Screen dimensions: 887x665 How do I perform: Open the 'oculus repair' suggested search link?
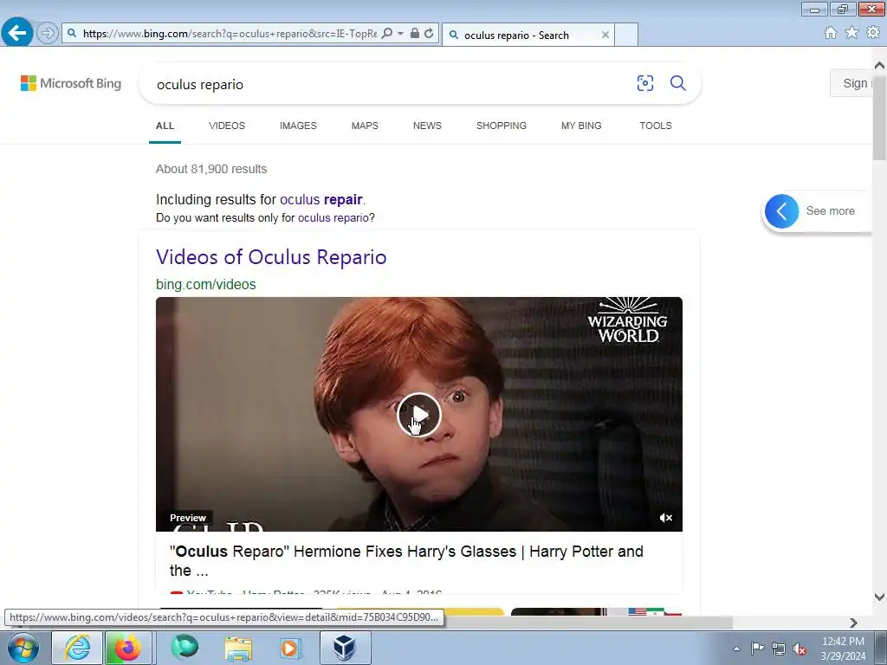pyautogui.click(x=321, y=200)
